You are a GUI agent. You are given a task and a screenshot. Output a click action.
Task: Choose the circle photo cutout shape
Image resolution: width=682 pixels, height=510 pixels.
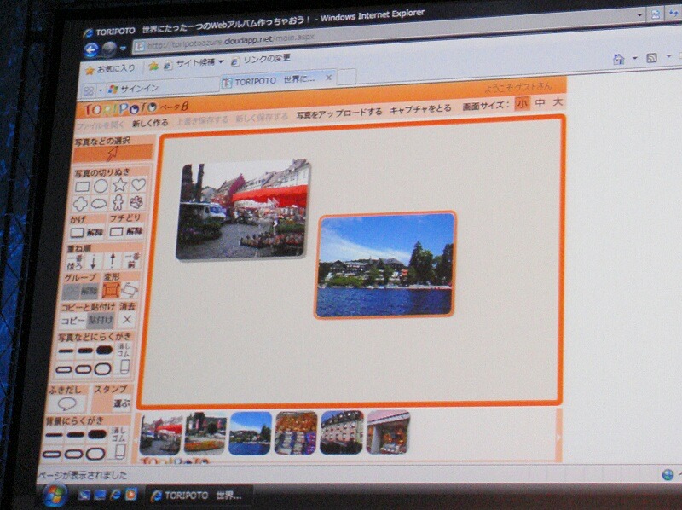click(101, 186)
